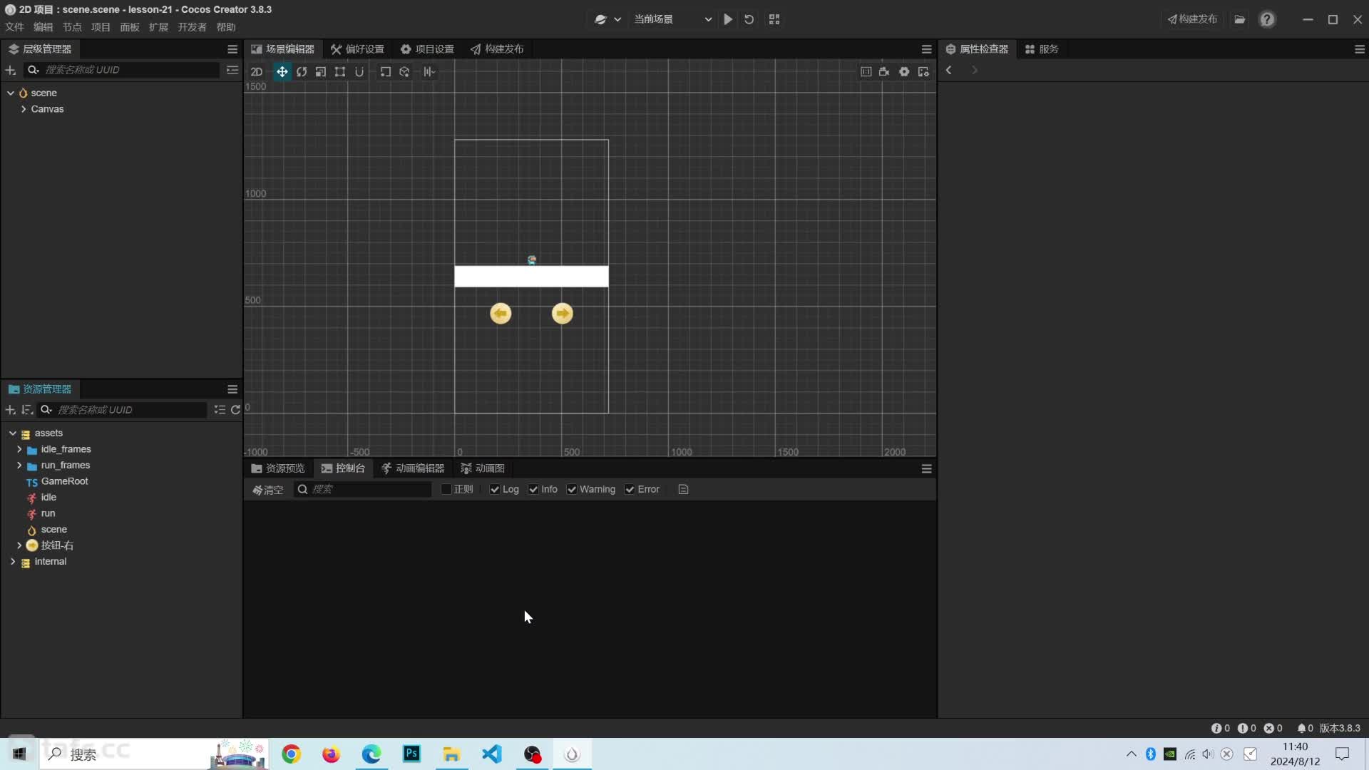Select the snap magnet tool
This screenshot has height=770, width=1369.
pos(359,72)
